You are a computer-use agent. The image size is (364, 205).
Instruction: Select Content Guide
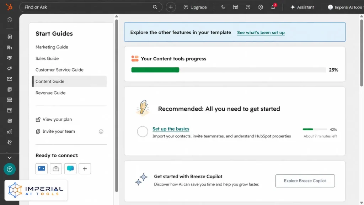tap(70, 82)
